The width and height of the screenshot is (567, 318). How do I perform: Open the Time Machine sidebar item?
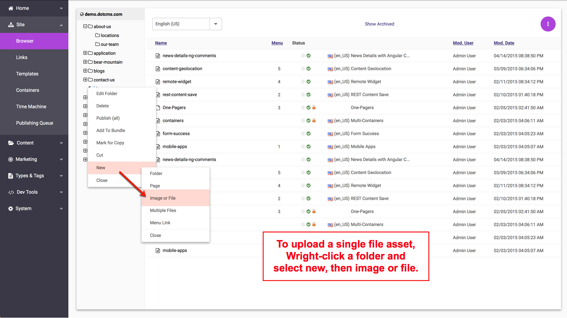point(31,107)
